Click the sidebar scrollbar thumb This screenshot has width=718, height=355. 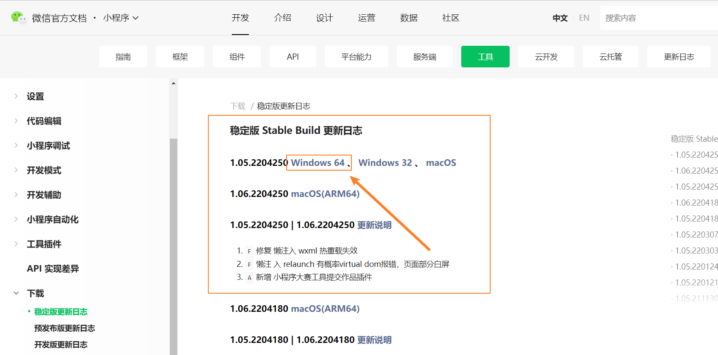pyautogui.click(x=173, y=246)
